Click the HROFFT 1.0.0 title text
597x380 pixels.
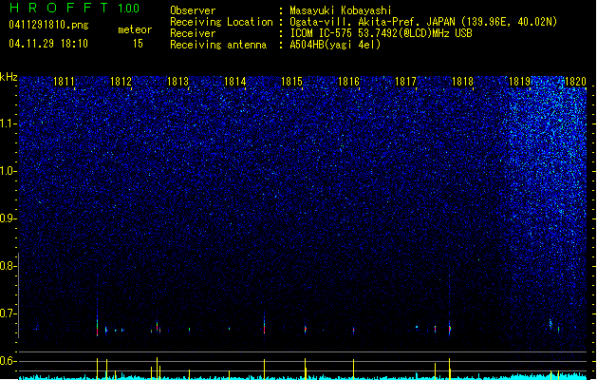tap(74, 8)
